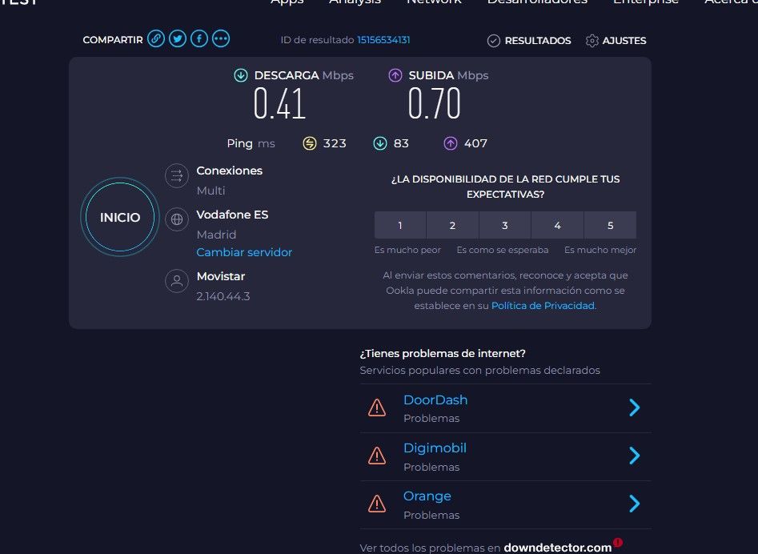Viewport: 758px width, 554px height.
Task: Expand the Orange problems arrow
Action: [x=634, y=504]
